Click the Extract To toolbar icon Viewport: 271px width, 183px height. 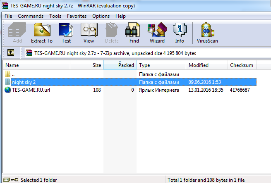[x=42, y=33]
